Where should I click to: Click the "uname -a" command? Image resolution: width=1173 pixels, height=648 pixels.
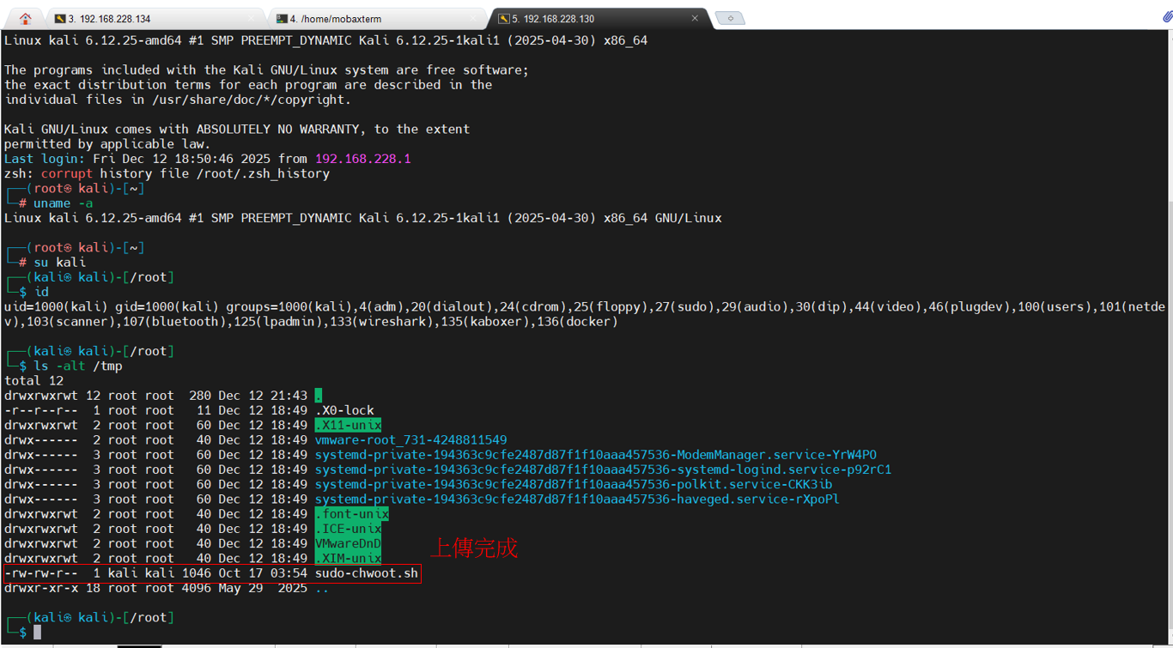click(x=63, y=203)
